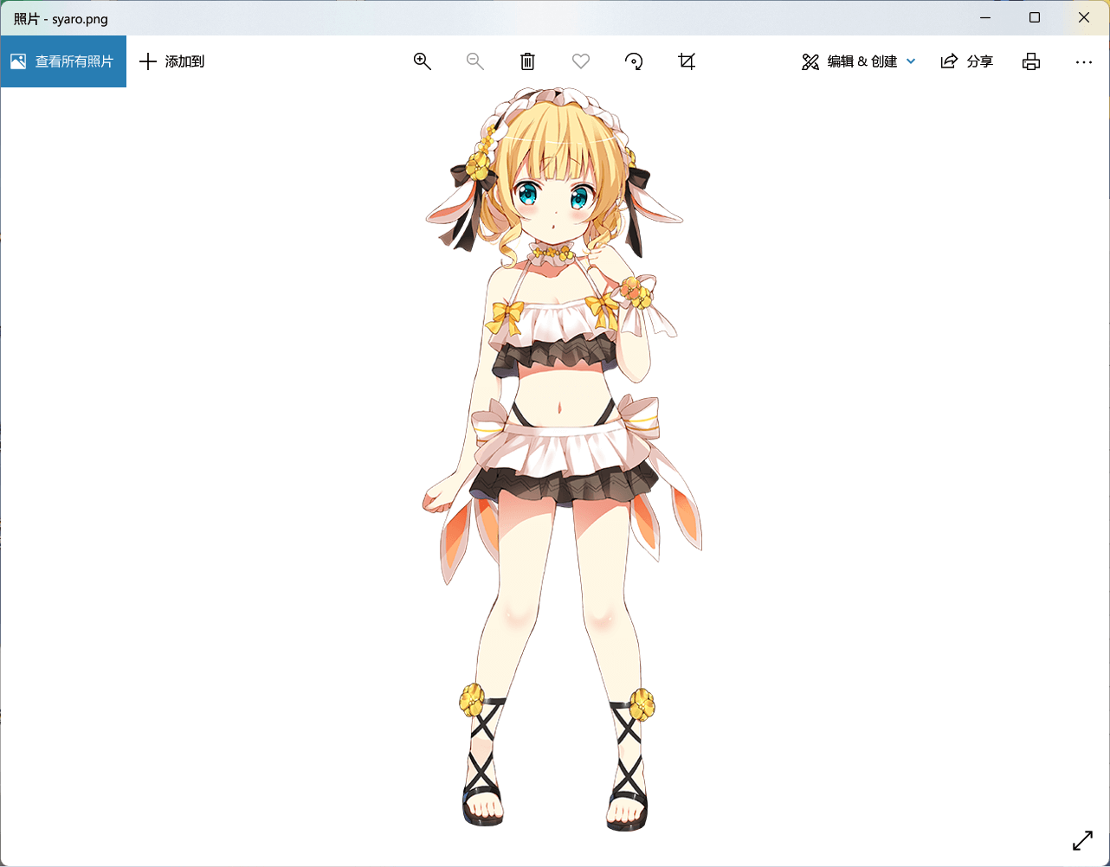1110x867 pixels.
Task: Rotate the image using rotate icon
Action: point(634,61)
